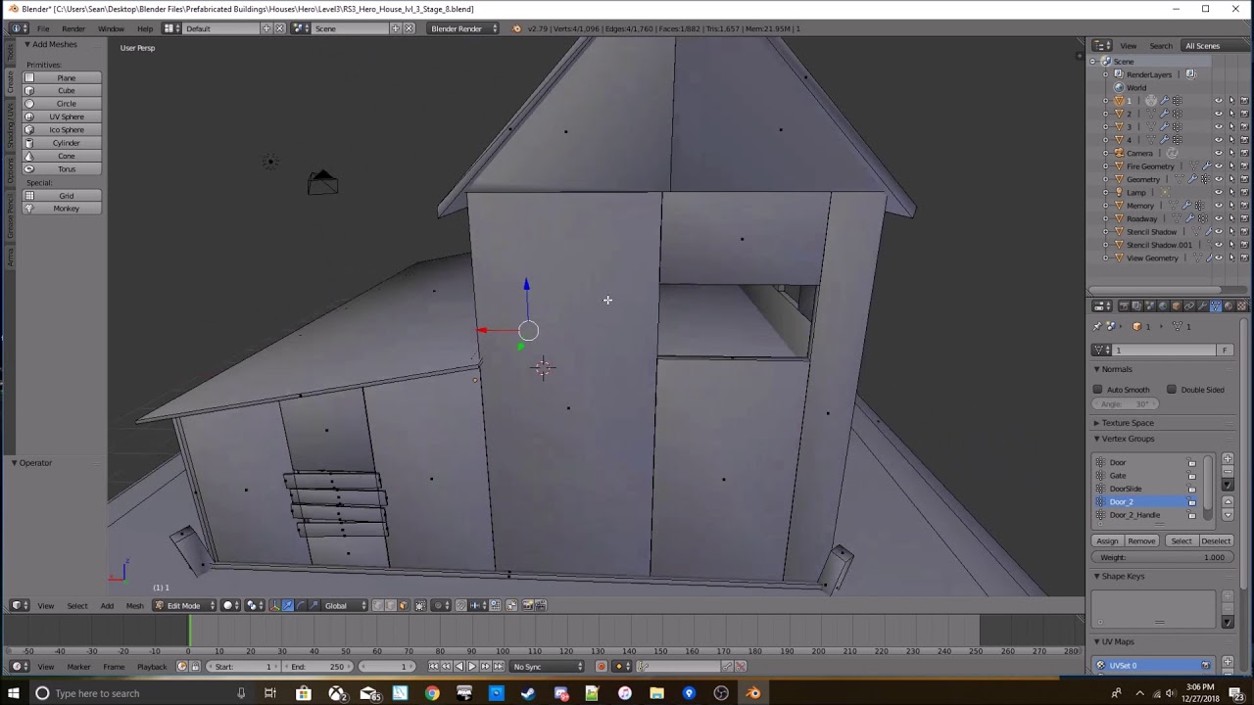This screenshot has height=705, width=1254.
Task: Open the Material properties tab icon
Action: (x=1229, y=306)
